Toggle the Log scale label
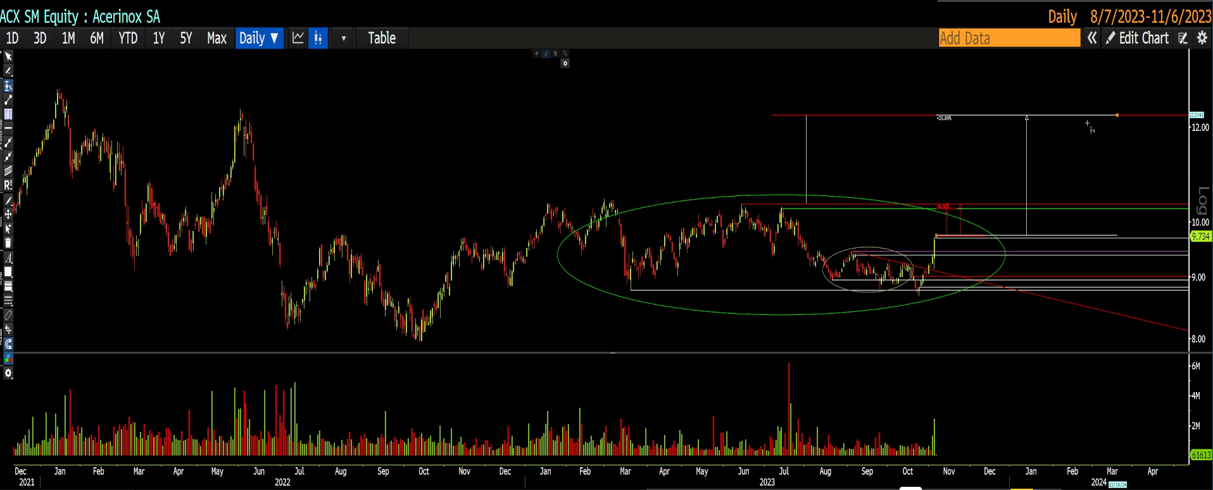1213x490 pixels. [x=1202, y=201]
